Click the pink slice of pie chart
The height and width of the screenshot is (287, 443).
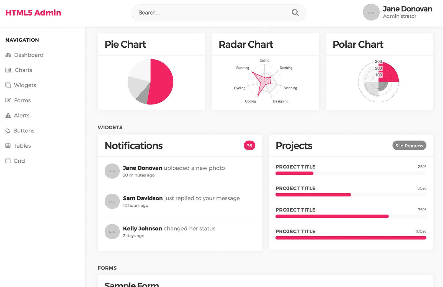(x=162, y=82)
